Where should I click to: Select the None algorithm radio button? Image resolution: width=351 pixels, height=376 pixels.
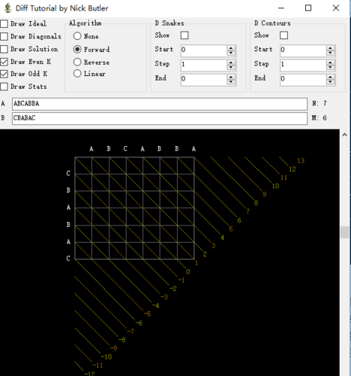(77, 36)
